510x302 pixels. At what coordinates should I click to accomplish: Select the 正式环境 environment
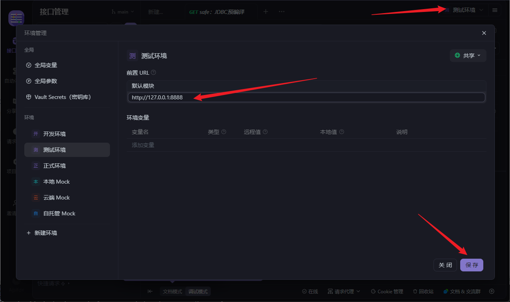pyautogui.click(x=67, y=166)
